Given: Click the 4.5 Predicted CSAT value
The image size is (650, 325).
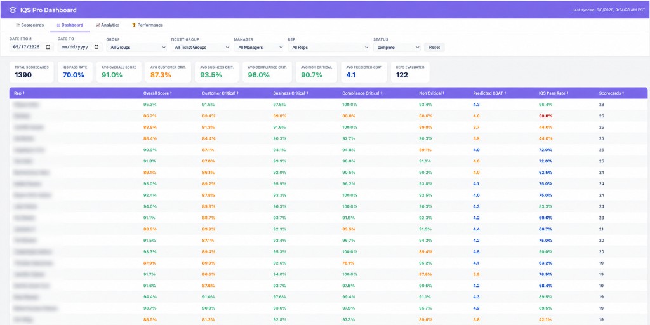Looking at the screenshot, I should click(x=476, y=251).
